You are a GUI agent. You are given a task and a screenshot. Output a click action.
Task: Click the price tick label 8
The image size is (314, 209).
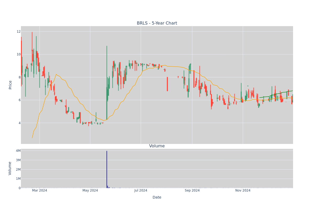pyautogui.click(x=19, y=77)
